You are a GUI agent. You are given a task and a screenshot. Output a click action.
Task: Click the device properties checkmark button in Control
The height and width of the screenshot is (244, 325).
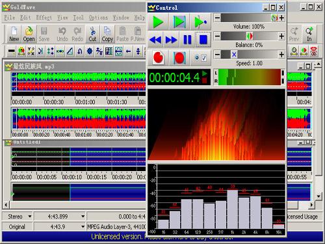[x=201, y=58]
